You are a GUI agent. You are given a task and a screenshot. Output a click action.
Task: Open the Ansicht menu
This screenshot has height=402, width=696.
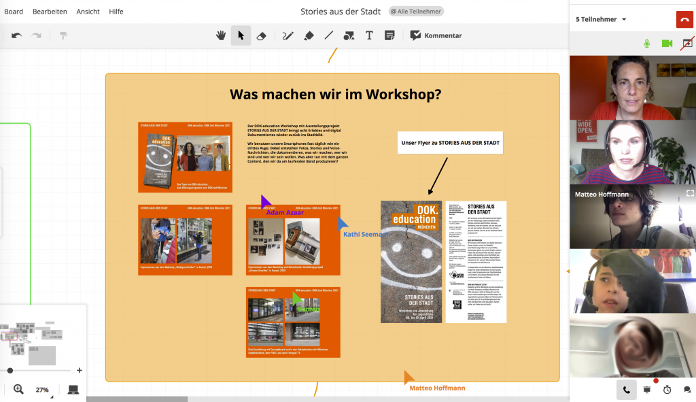[x=88, y=12]
